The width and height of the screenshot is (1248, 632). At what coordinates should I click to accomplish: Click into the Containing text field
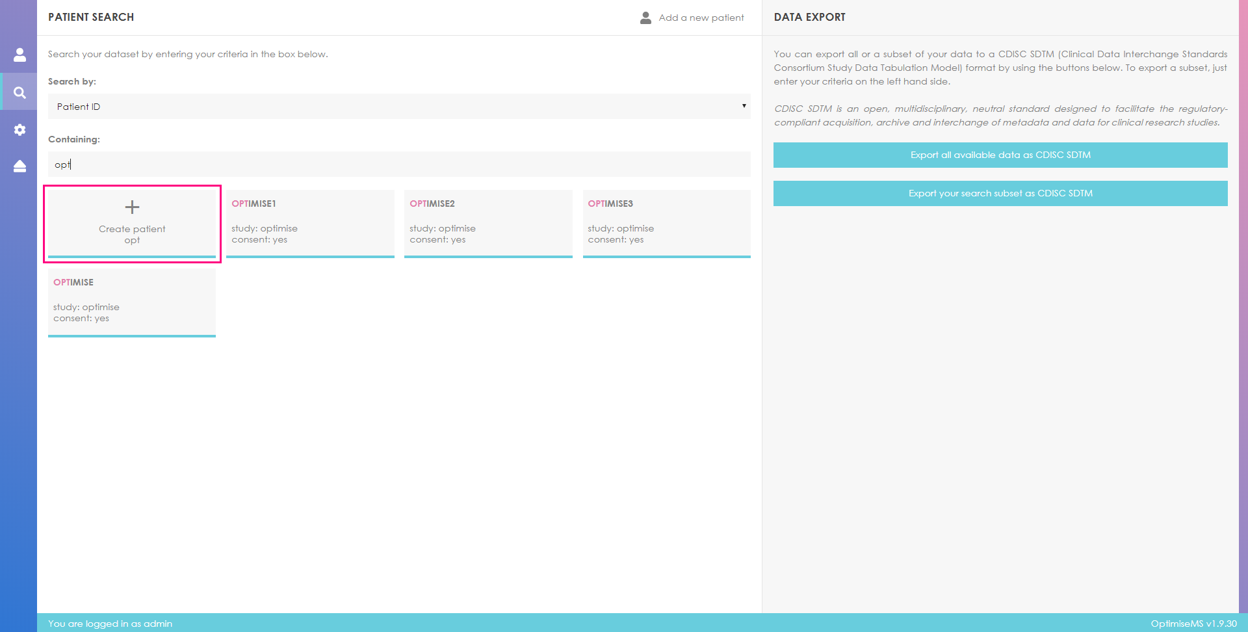(x=398, y=165)
